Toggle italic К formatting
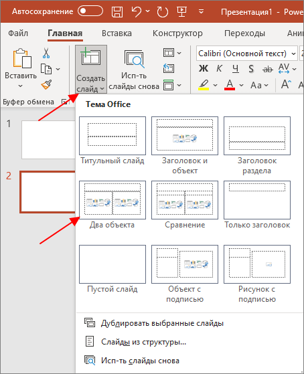 219,69
